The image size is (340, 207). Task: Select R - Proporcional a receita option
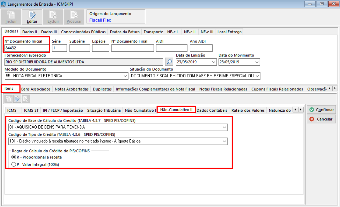pos(37,157)
